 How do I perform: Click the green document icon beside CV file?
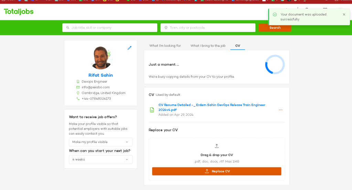pyautogui.click(x=152, y=110)
